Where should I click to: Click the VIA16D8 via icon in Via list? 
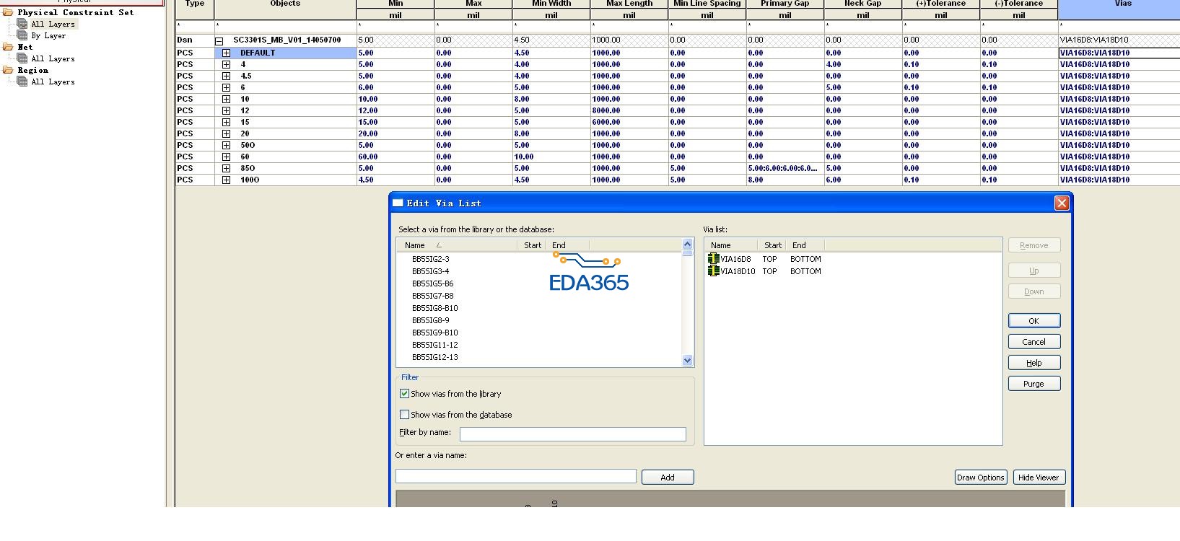(x=713, y=259)
